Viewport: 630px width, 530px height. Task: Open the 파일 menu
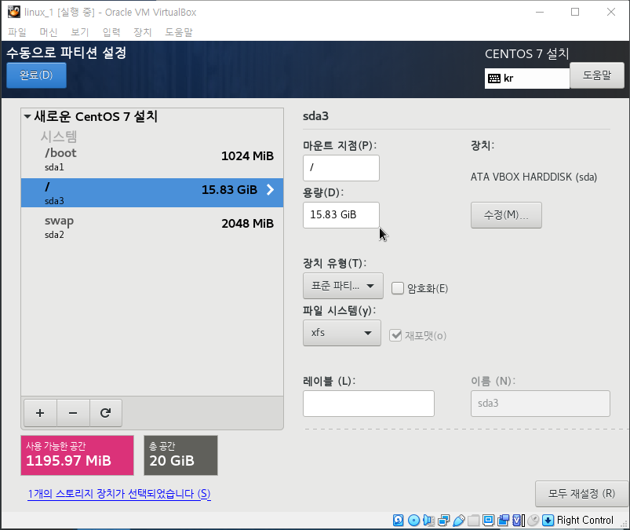(17, 32)
